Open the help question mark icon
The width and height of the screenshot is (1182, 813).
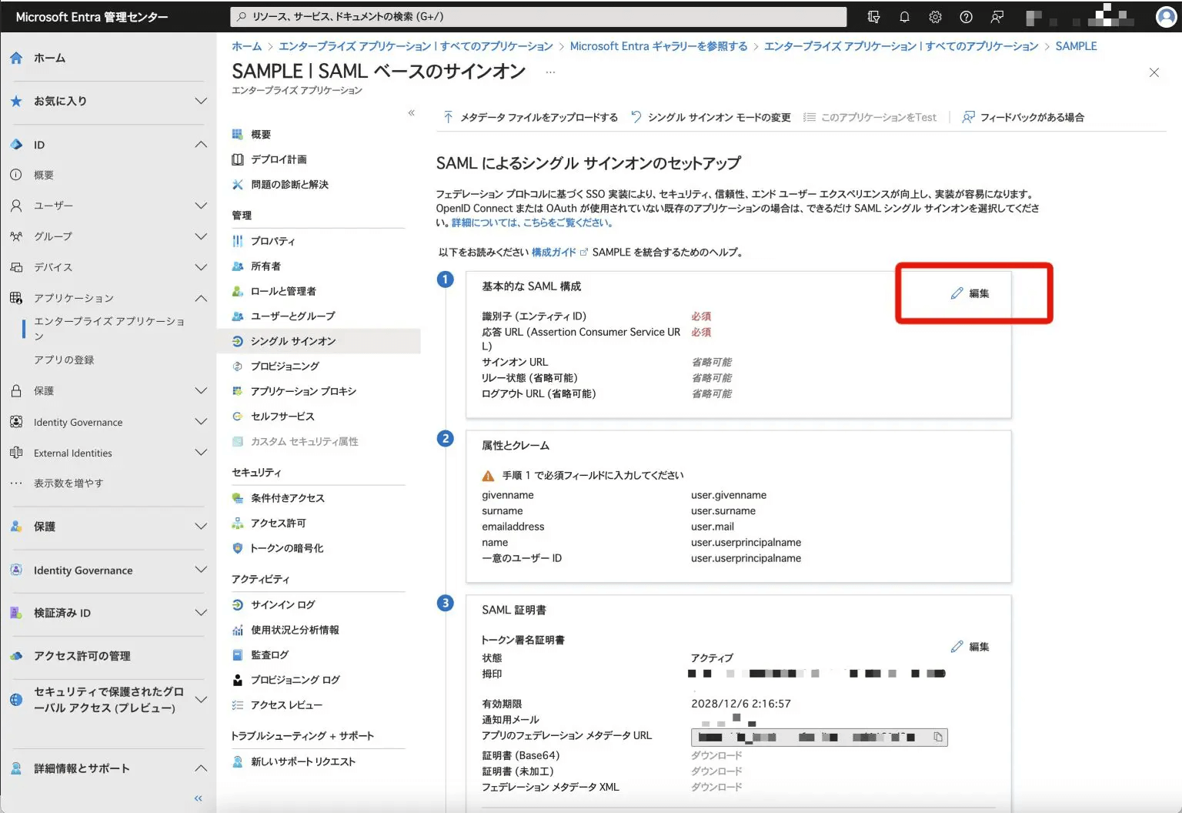click(x=966, y=16)
